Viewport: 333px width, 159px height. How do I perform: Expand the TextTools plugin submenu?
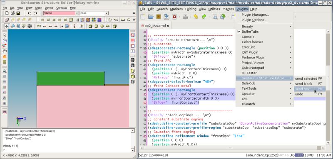(x=265, y=88)
